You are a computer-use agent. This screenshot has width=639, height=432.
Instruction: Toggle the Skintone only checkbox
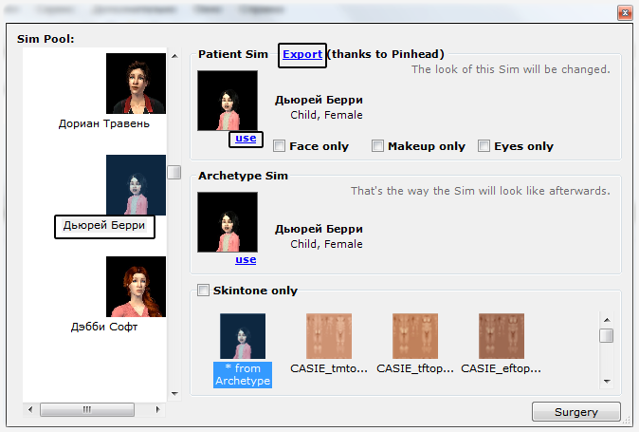pos(203,291)
